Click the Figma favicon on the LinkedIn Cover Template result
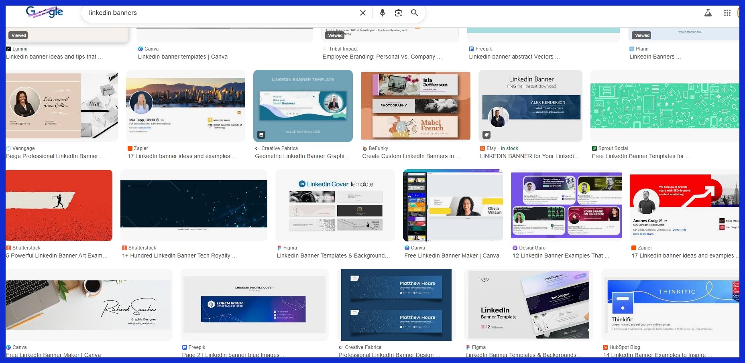 point(280,247)
